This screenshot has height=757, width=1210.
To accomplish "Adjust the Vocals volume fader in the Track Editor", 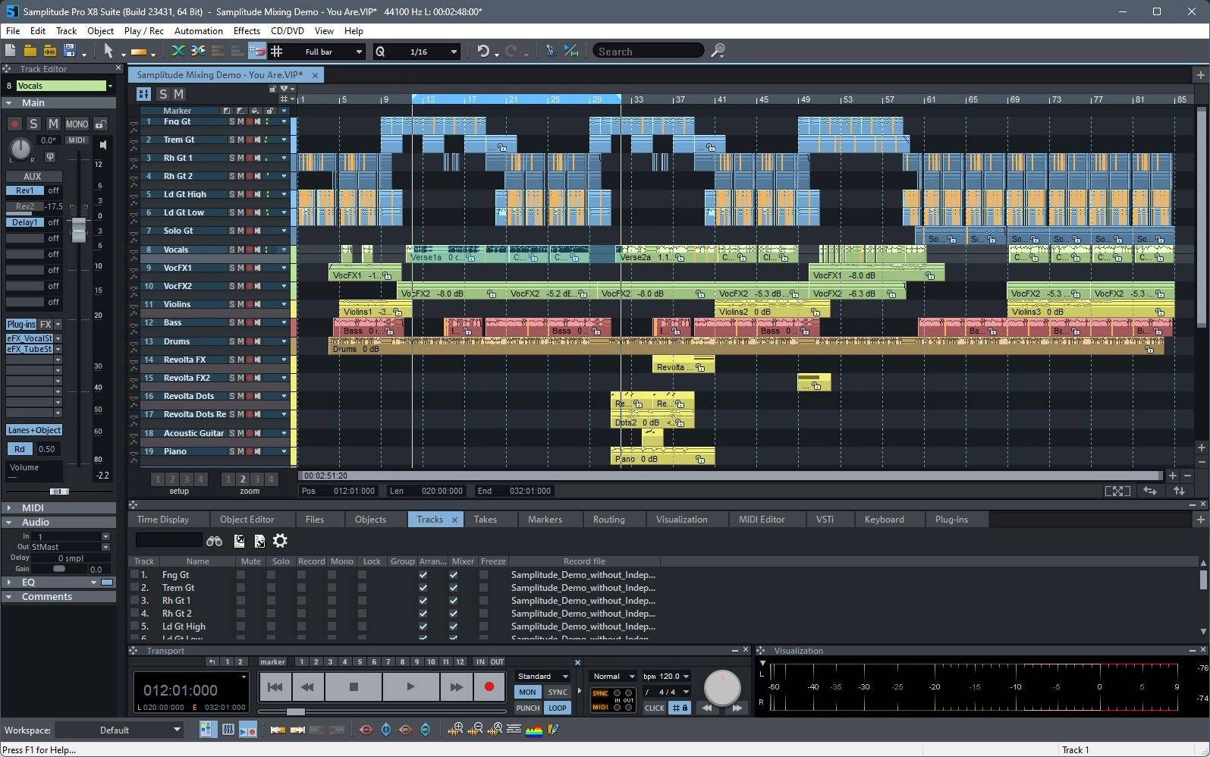I will (79, 230).
